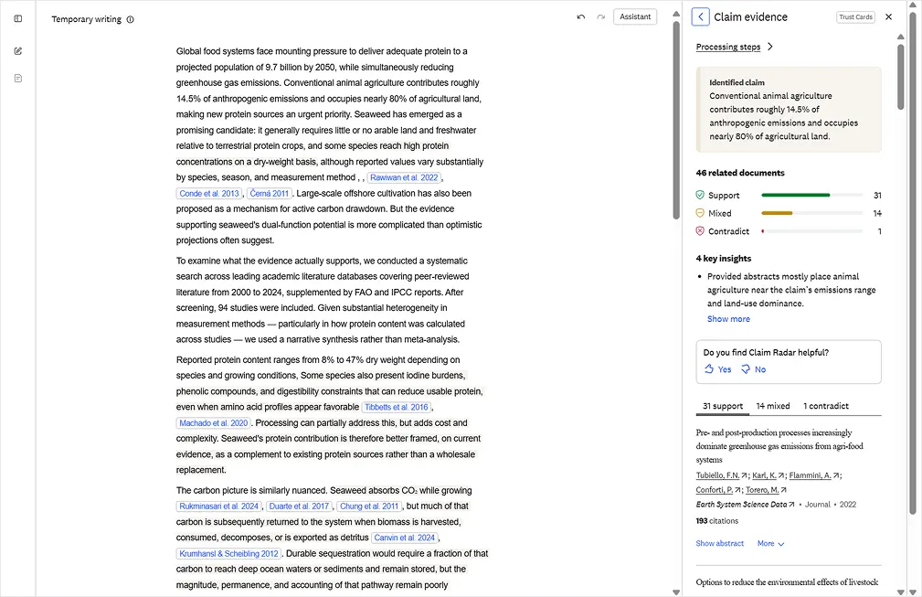Click the info icon beside Temporary writing
This screenshot has width=922, height=597.
(131, 19)
